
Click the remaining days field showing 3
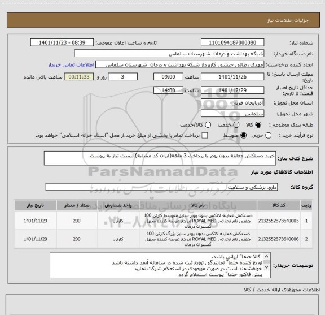point(122,77)
